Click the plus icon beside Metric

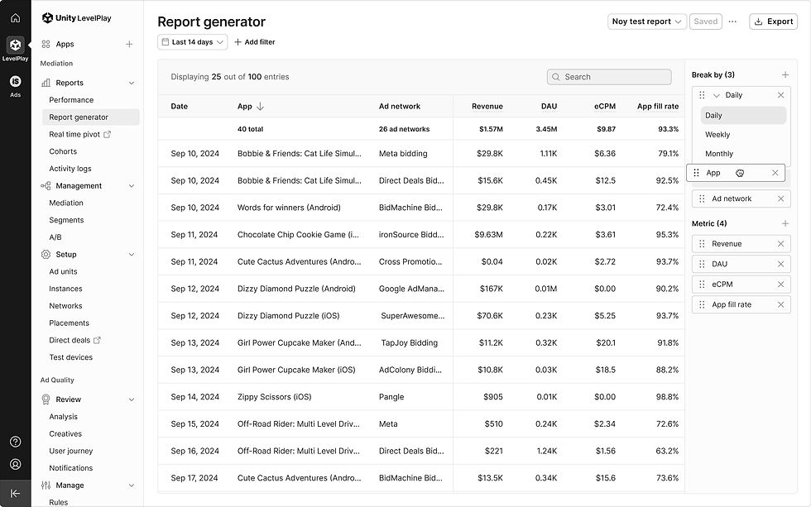(785, 223)
